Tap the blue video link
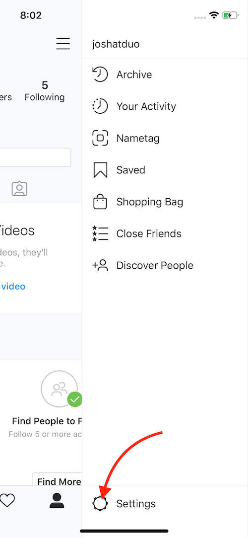This screenshot has width=248, height=538. coord(13,286)
